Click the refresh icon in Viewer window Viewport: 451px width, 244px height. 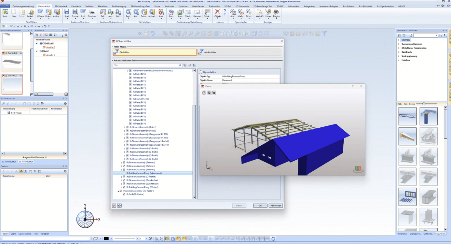tap(204, 93)
